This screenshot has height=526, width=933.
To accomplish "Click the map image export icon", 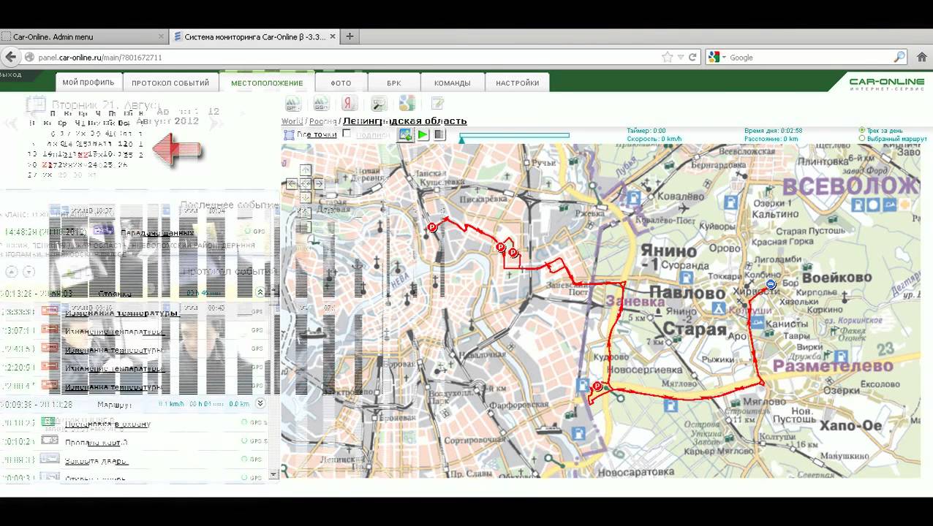I will click(x=405, y=134).
